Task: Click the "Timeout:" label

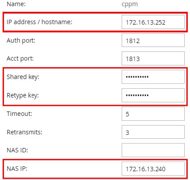Action: [19, 114]
